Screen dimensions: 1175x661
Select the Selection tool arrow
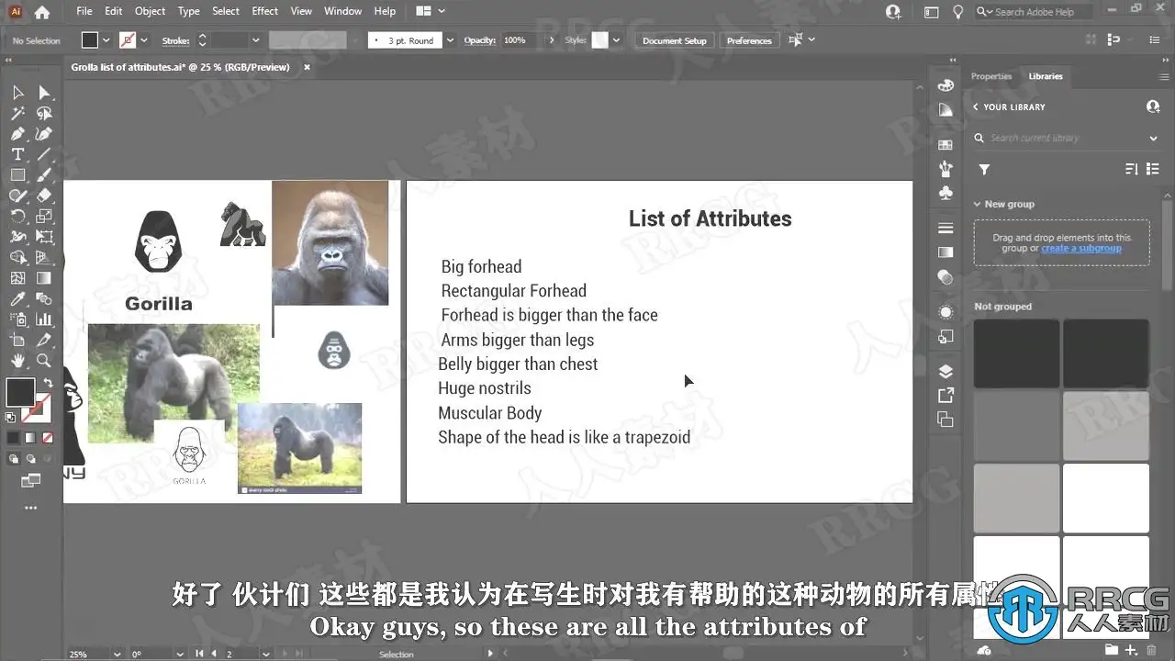coord(17,93)
